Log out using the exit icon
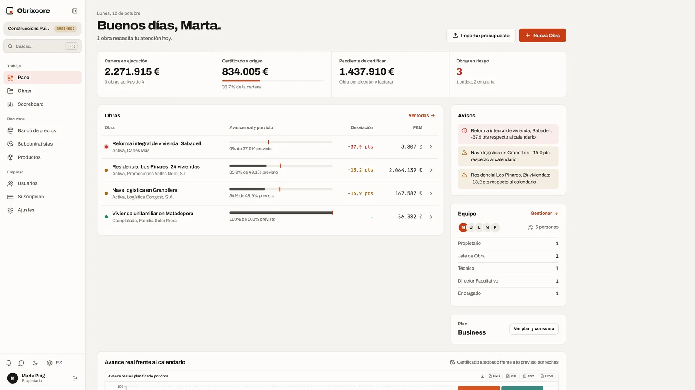 [75, 378]
